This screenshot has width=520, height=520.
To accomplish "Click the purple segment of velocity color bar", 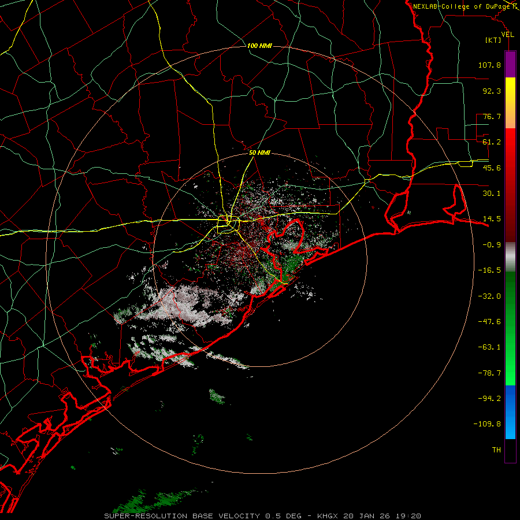I will coord(510,65).
